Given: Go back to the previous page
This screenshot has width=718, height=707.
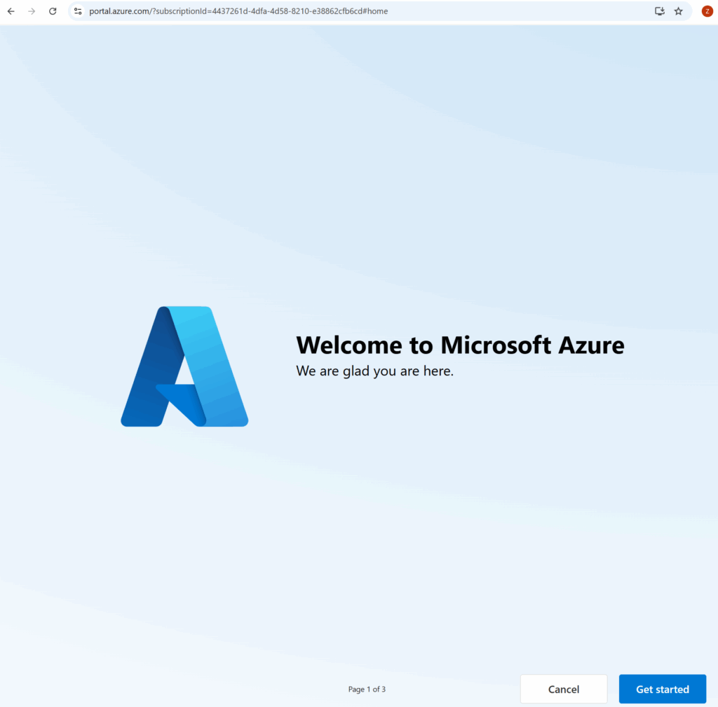Looking at the screenshot, I should click(x=11, y=11).
